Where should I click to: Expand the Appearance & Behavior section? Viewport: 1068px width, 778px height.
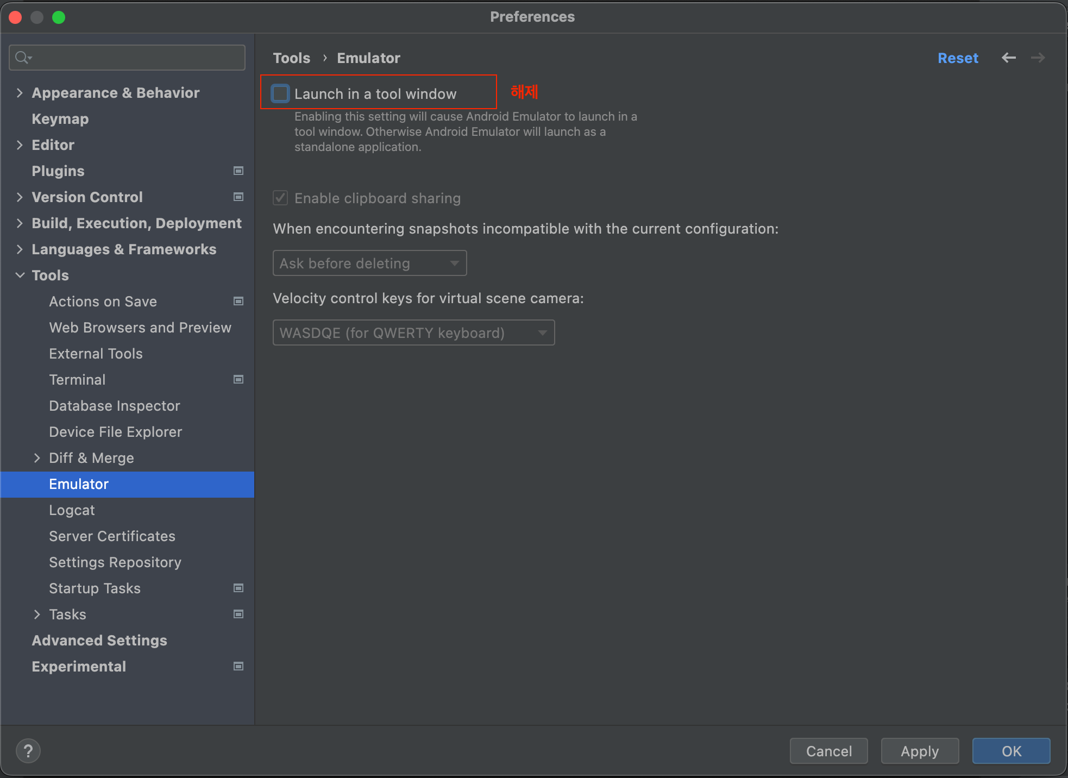click(20, 92)
